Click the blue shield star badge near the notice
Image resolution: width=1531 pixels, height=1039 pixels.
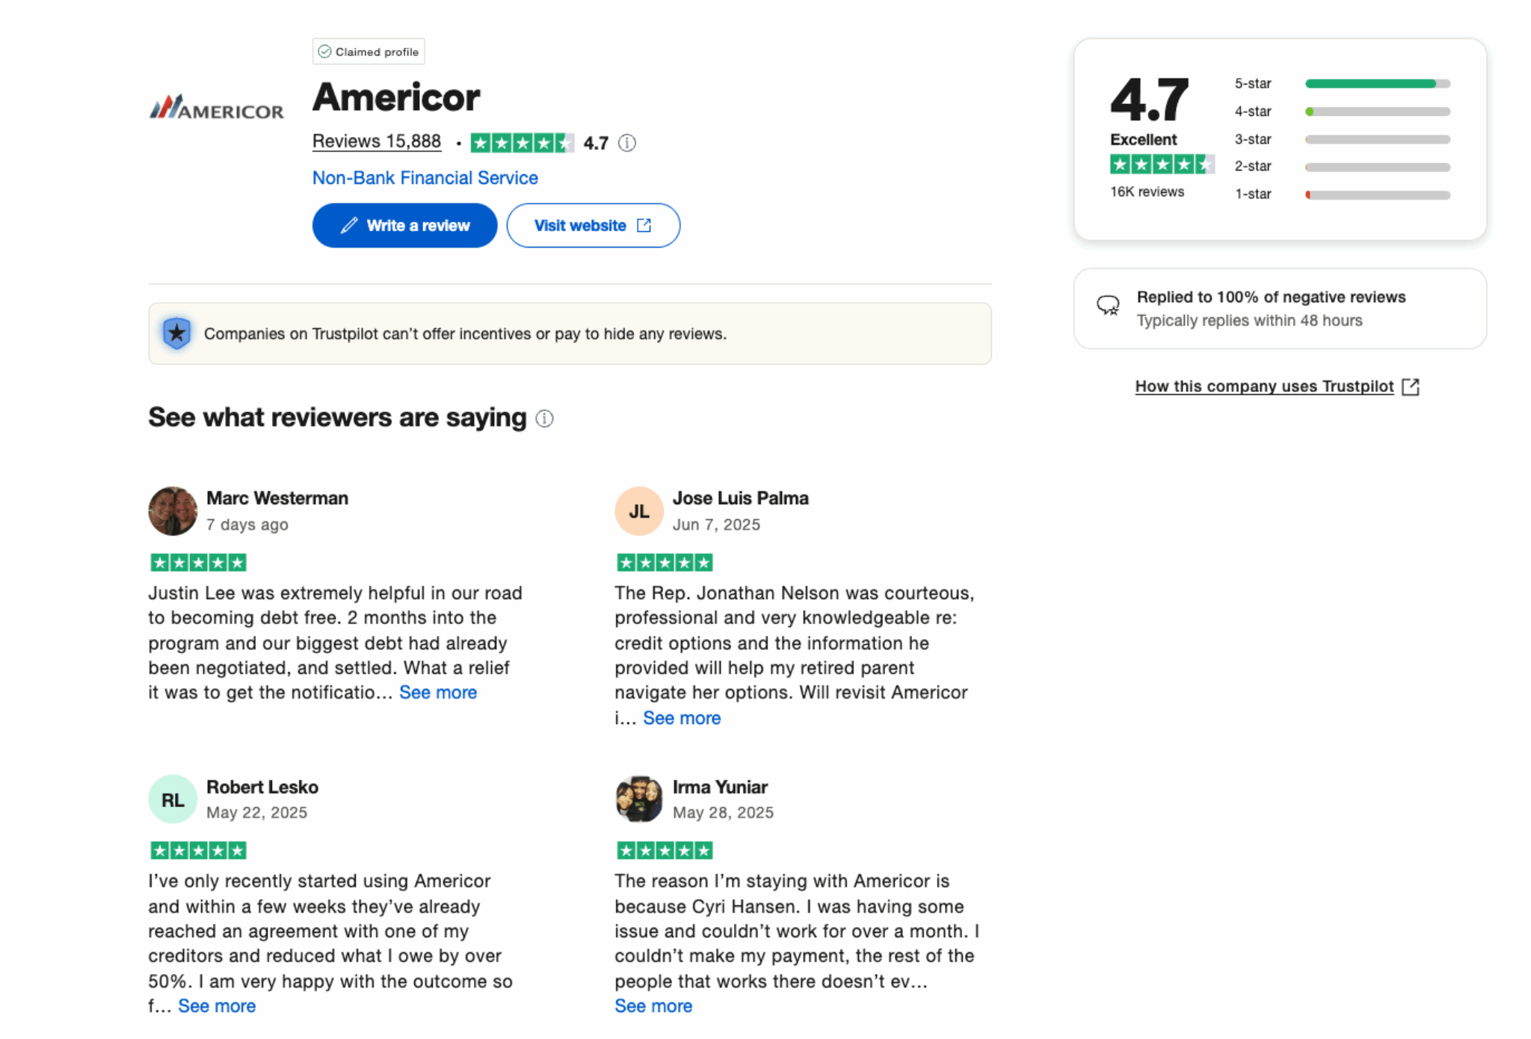pyautogui.click(x=176, y=334)
